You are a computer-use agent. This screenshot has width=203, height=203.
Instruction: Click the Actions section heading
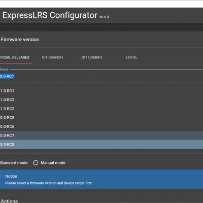(9, 201)
